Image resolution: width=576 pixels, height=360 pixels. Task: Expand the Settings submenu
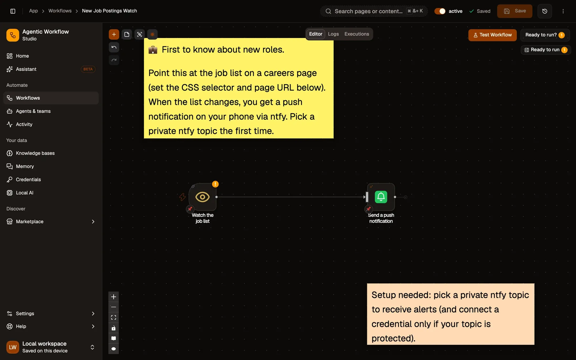click(x=93, y=313)
